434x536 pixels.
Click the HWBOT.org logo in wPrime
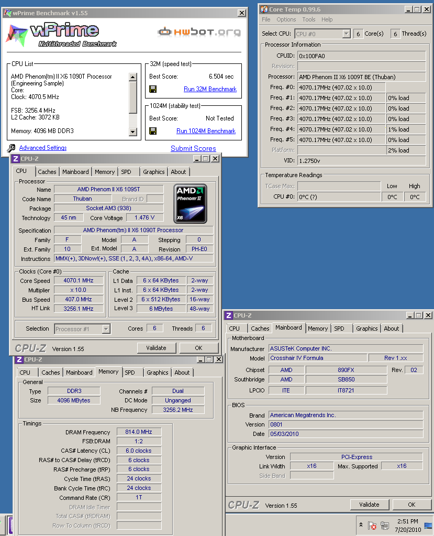[199, 32]
